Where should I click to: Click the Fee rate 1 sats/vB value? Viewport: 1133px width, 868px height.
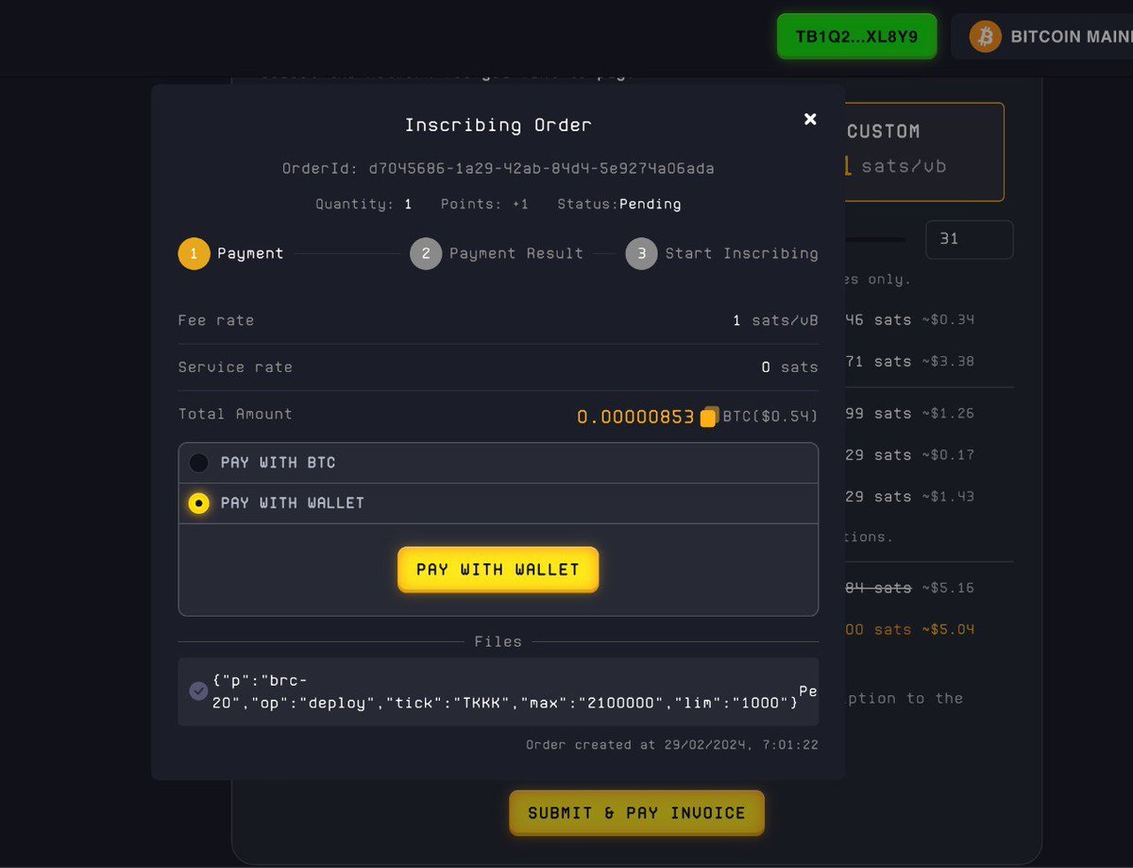775,320
